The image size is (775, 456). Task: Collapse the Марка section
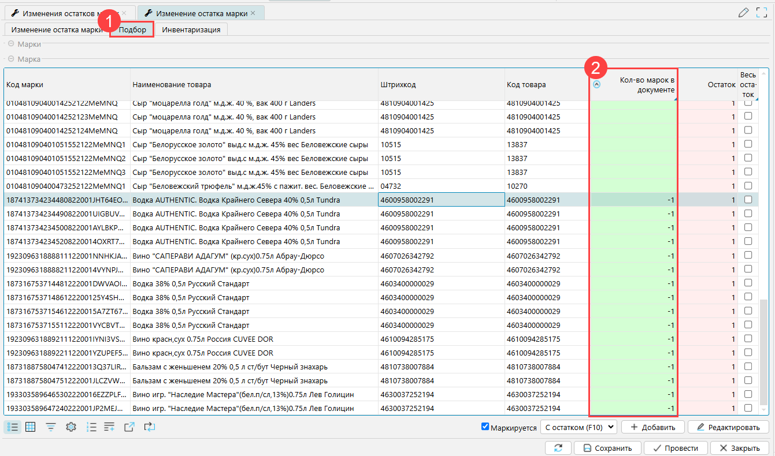(x=11, y=59)
